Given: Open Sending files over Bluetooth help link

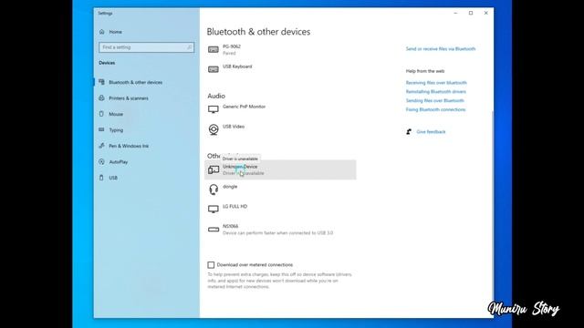Looking at the screenshot, I should click(434, 100).
